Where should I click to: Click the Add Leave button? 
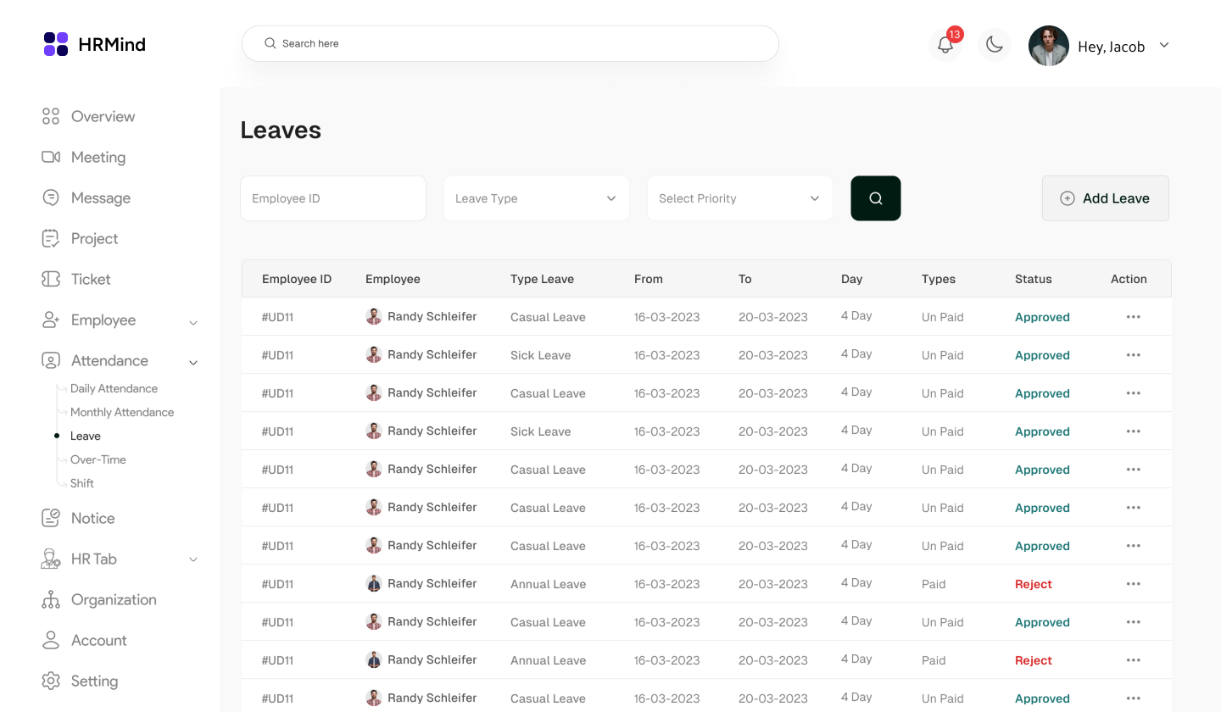pyautogui.click(x=1105, y=198)
